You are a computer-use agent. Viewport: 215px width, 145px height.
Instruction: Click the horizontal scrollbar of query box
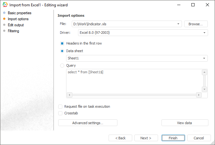(134, 95)
